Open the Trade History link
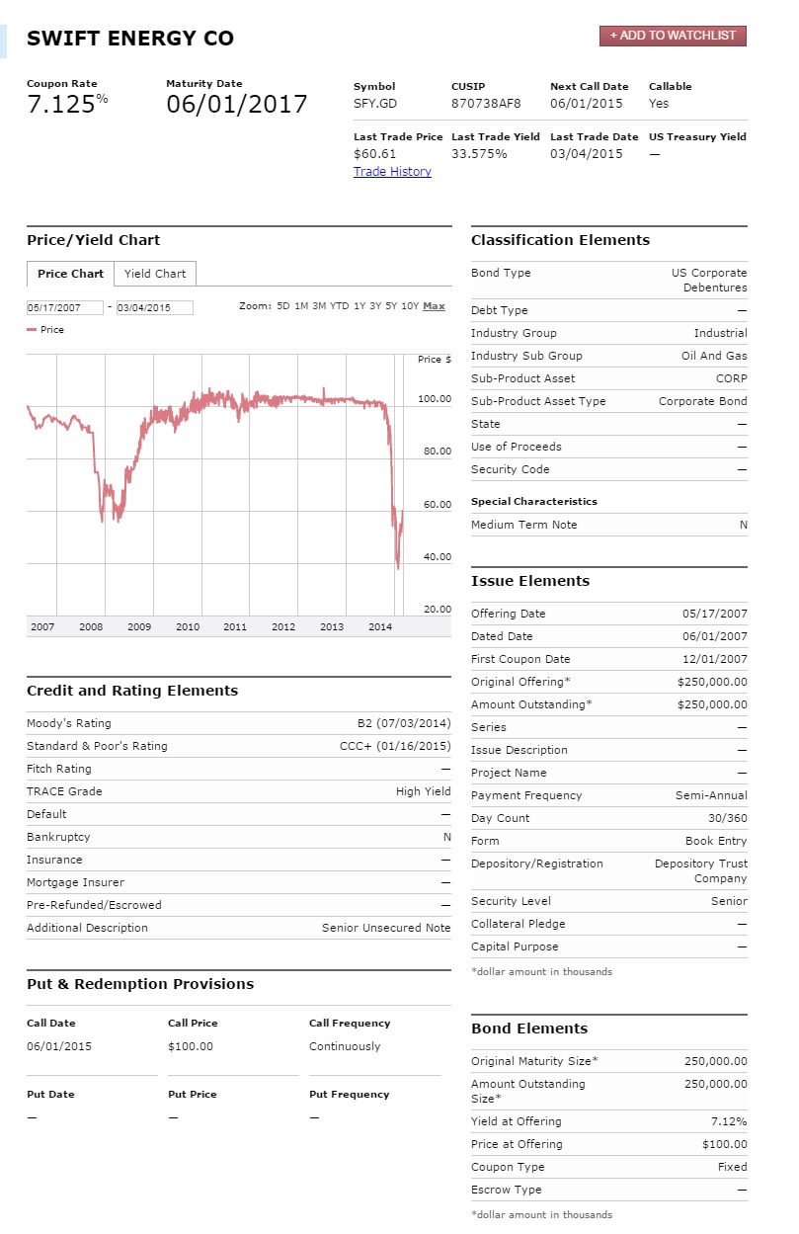 (392, 172)
